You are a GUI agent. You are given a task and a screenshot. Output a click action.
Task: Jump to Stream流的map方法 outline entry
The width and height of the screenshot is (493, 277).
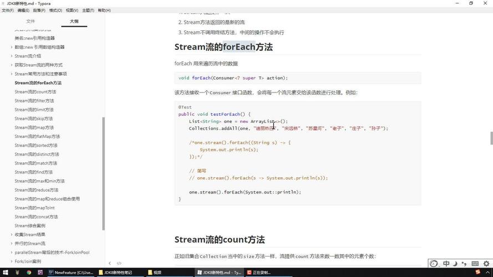click(x=34, y=127)
